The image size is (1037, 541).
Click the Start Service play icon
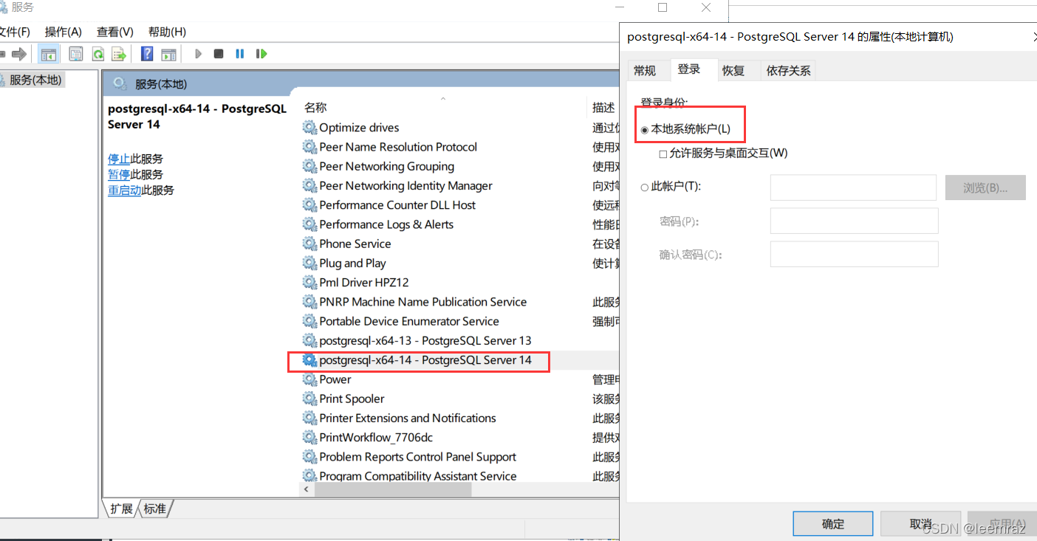198,54
